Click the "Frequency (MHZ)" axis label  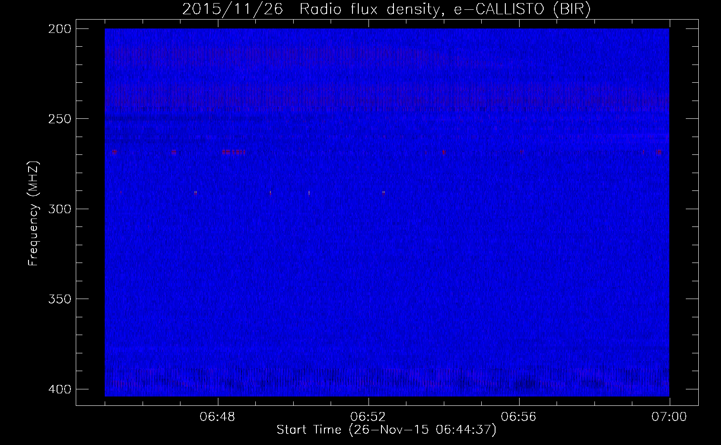click(x=34, y=214)
